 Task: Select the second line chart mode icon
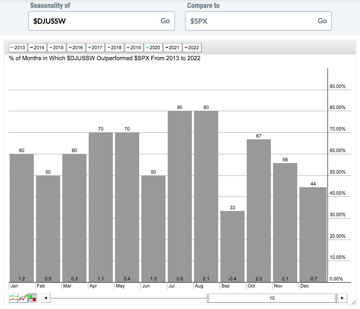coord(23,298)
